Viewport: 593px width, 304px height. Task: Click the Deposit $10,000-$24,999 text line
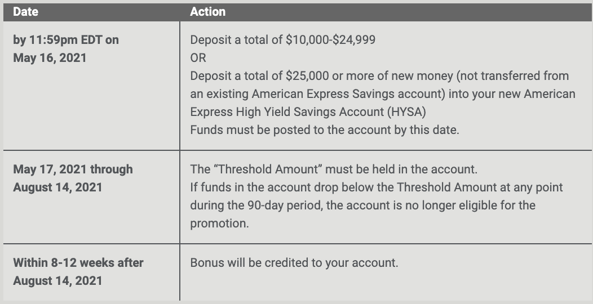(x=282, y=39)
